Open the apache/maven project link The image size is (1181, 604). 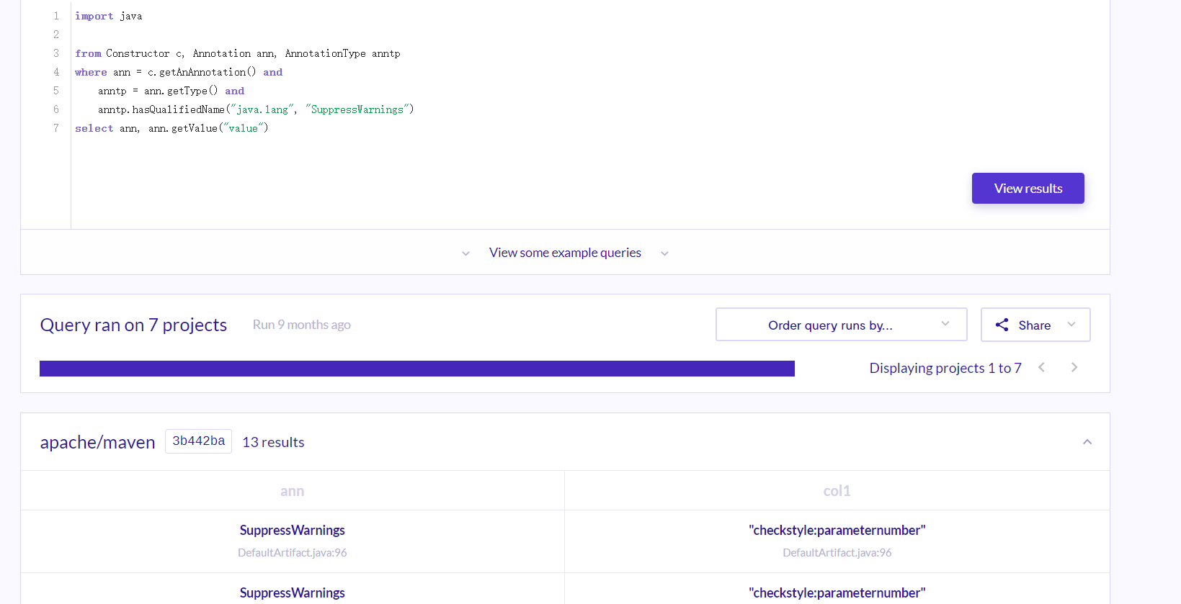click(97, 442)
